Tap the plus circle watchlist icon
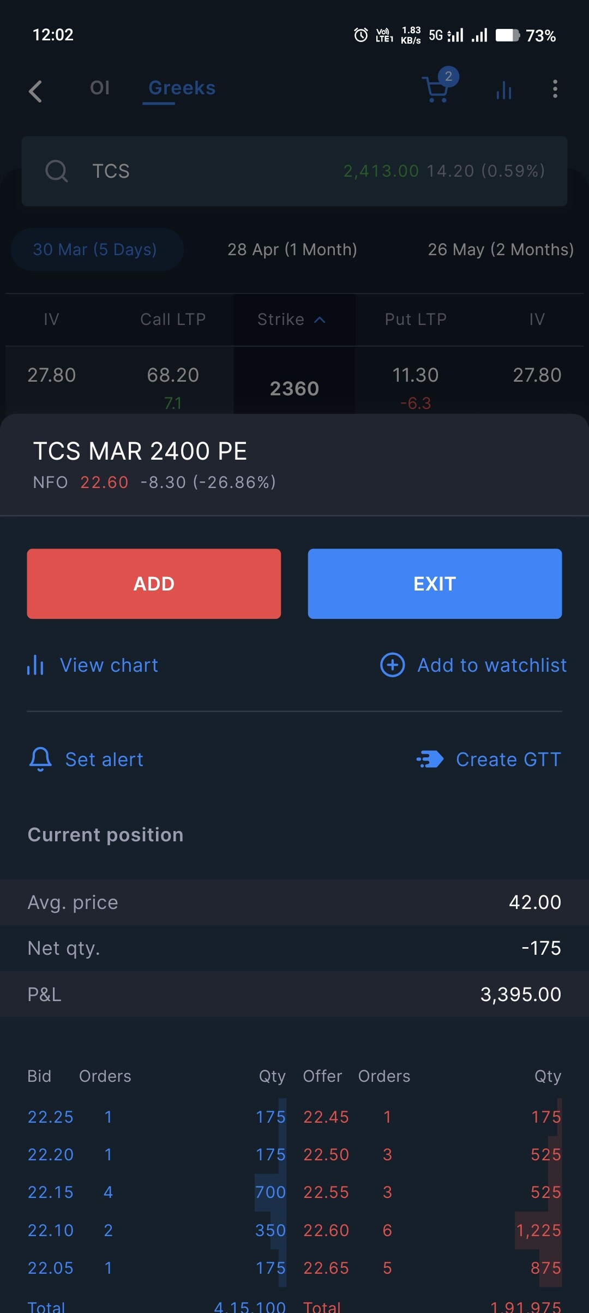The image size is (589, 1313). tap(392, 665)
